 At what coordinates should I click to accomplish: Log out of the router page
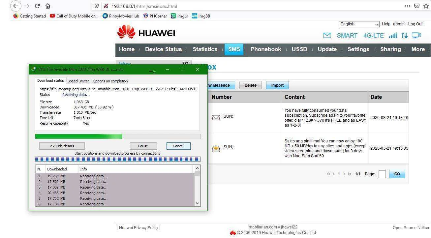point(415,24)
